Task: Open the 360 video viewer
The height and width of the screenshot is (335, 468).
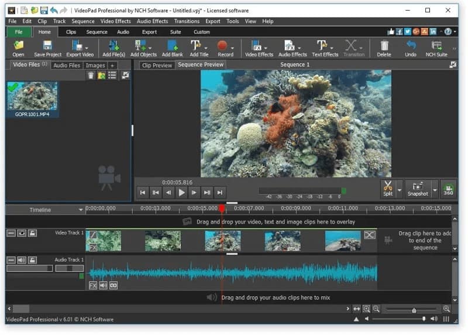Action: [448, 189]
